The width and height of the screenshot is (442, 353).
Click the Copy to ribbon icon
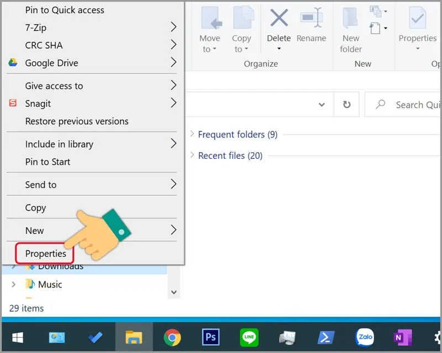pyautogui.click(x=241, y=20)
